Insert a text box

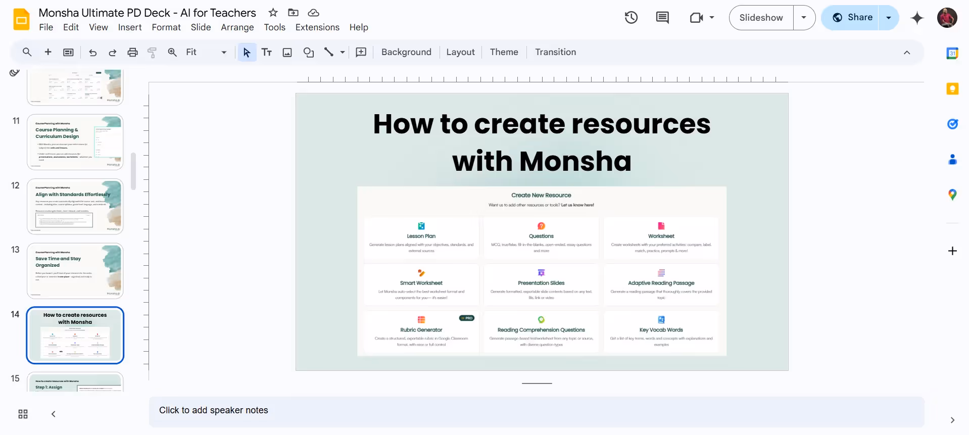[267, 52]
